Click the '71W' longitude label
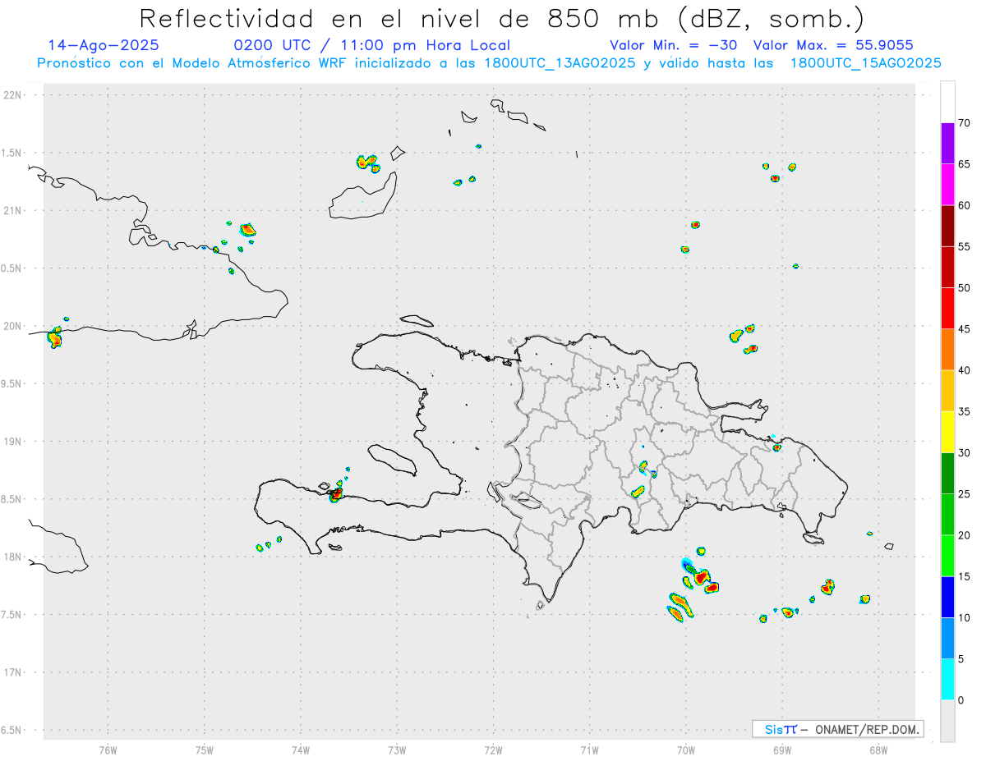Screen dimensions: 986x761 (589, 750)
